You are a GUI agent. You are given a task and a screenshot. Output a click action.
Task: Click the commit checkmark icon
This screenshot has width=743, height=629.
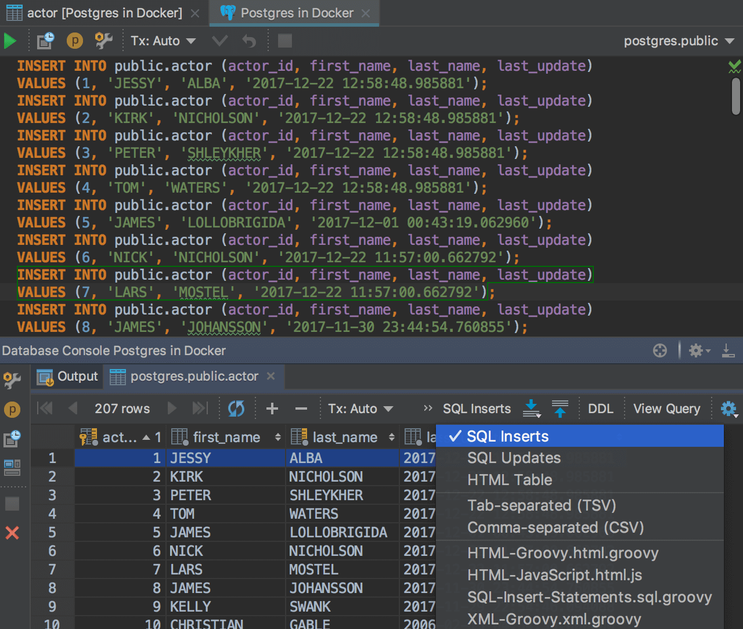click(x=219, y=41)
